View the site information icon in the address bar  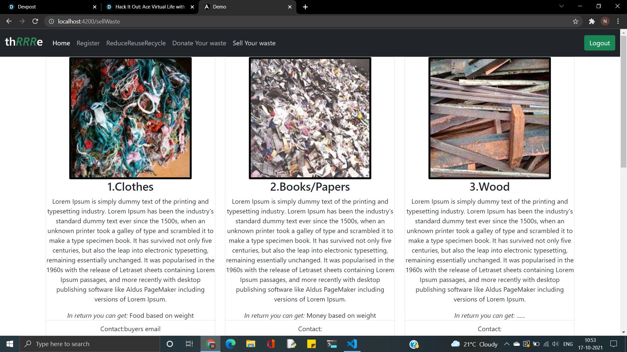[51, 22]
